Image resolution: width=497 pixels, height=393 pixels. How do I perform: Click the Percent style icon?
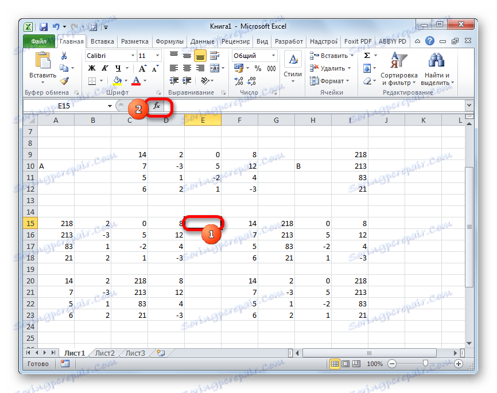258,68
